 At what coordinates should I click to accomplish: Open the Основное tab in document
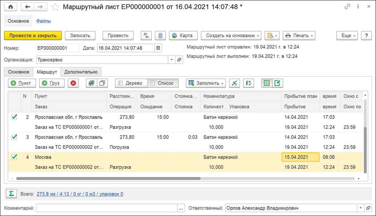click(x=18, y=72)
